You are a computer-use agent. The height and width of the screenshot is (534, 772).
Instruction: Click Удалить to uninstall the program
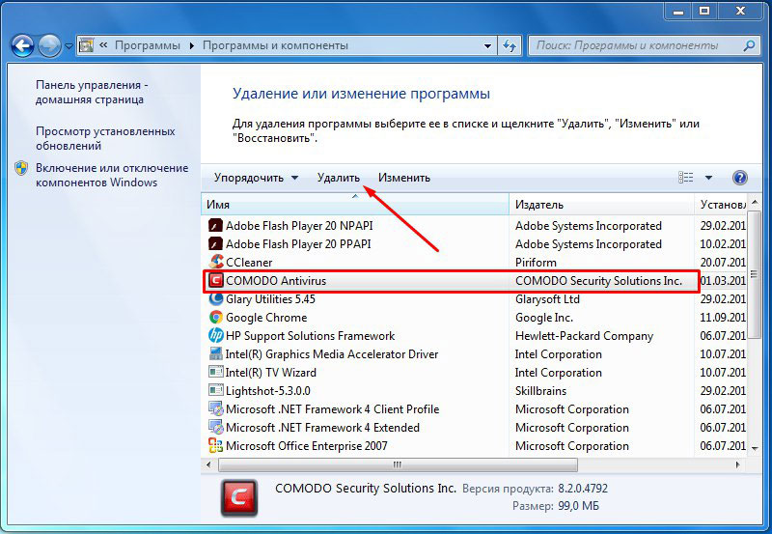[x=338, y=178]
